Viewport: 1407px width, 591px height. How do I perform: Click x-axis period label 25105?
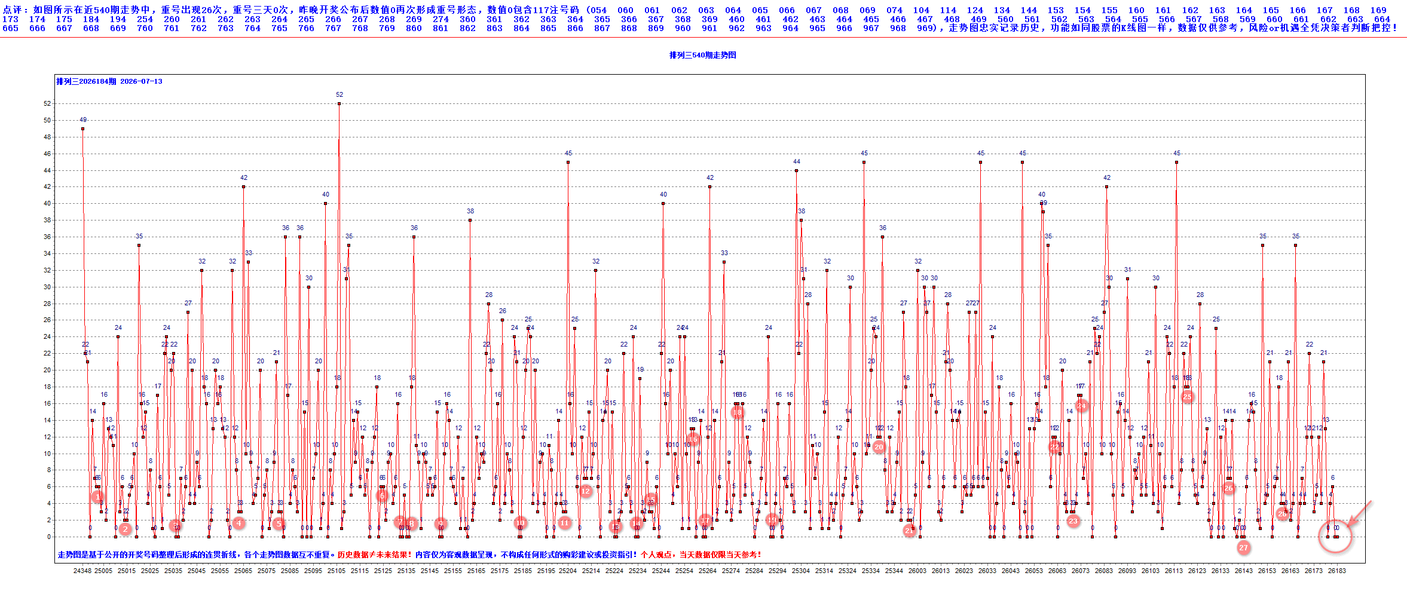pyautogui.click(x=337, y=571)
